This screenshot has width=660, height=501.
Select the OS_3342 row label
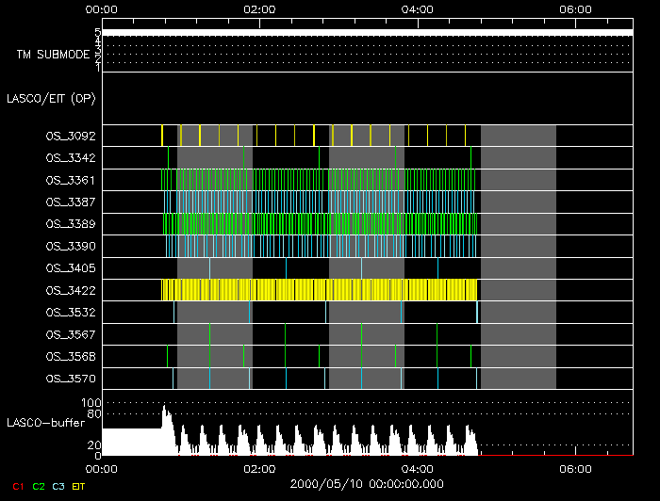[71, 158]
